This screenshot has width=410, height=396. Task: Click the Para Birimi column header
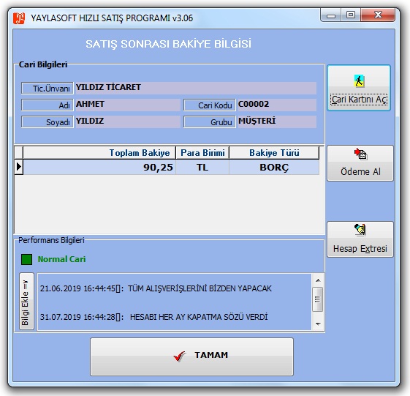202,153
